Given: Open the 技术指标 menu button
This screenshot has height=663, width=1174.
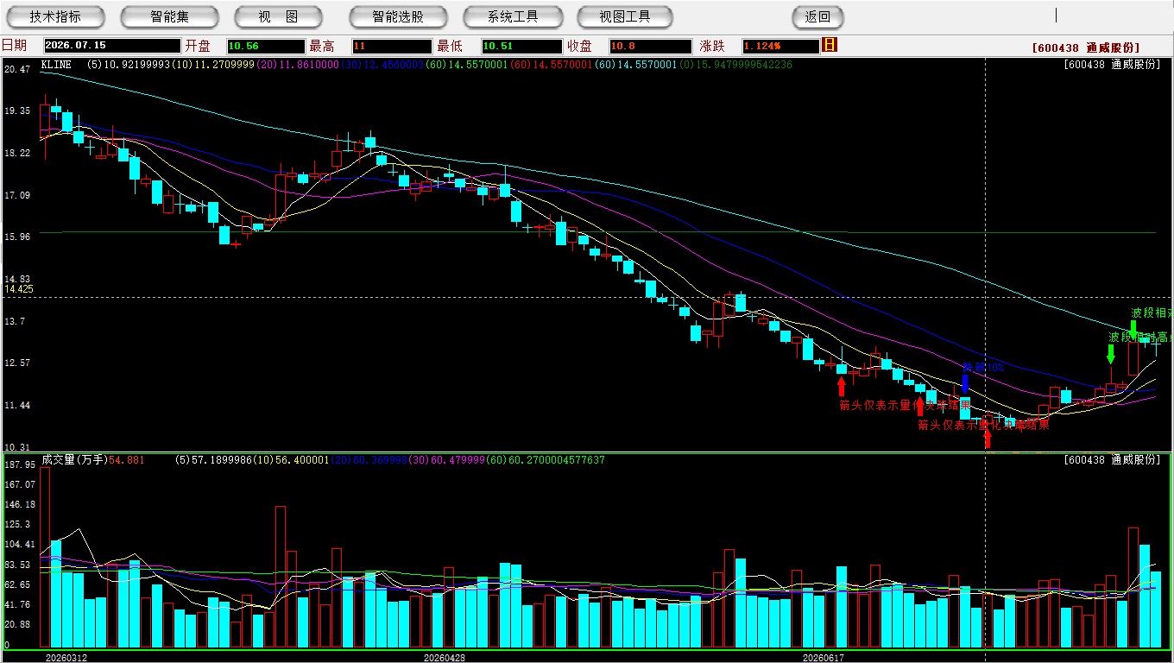Looking at the screenshot, I should [x=55, y=16].
